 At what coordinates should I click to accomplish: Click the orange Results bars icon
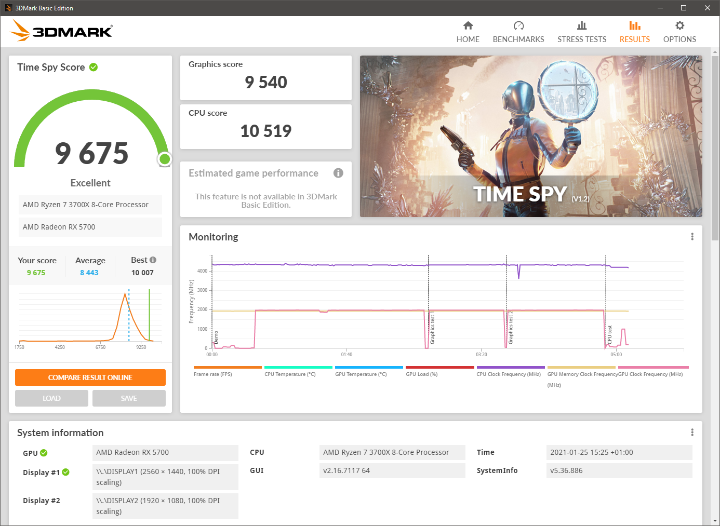pyautogui.click(x=634, y=25)
